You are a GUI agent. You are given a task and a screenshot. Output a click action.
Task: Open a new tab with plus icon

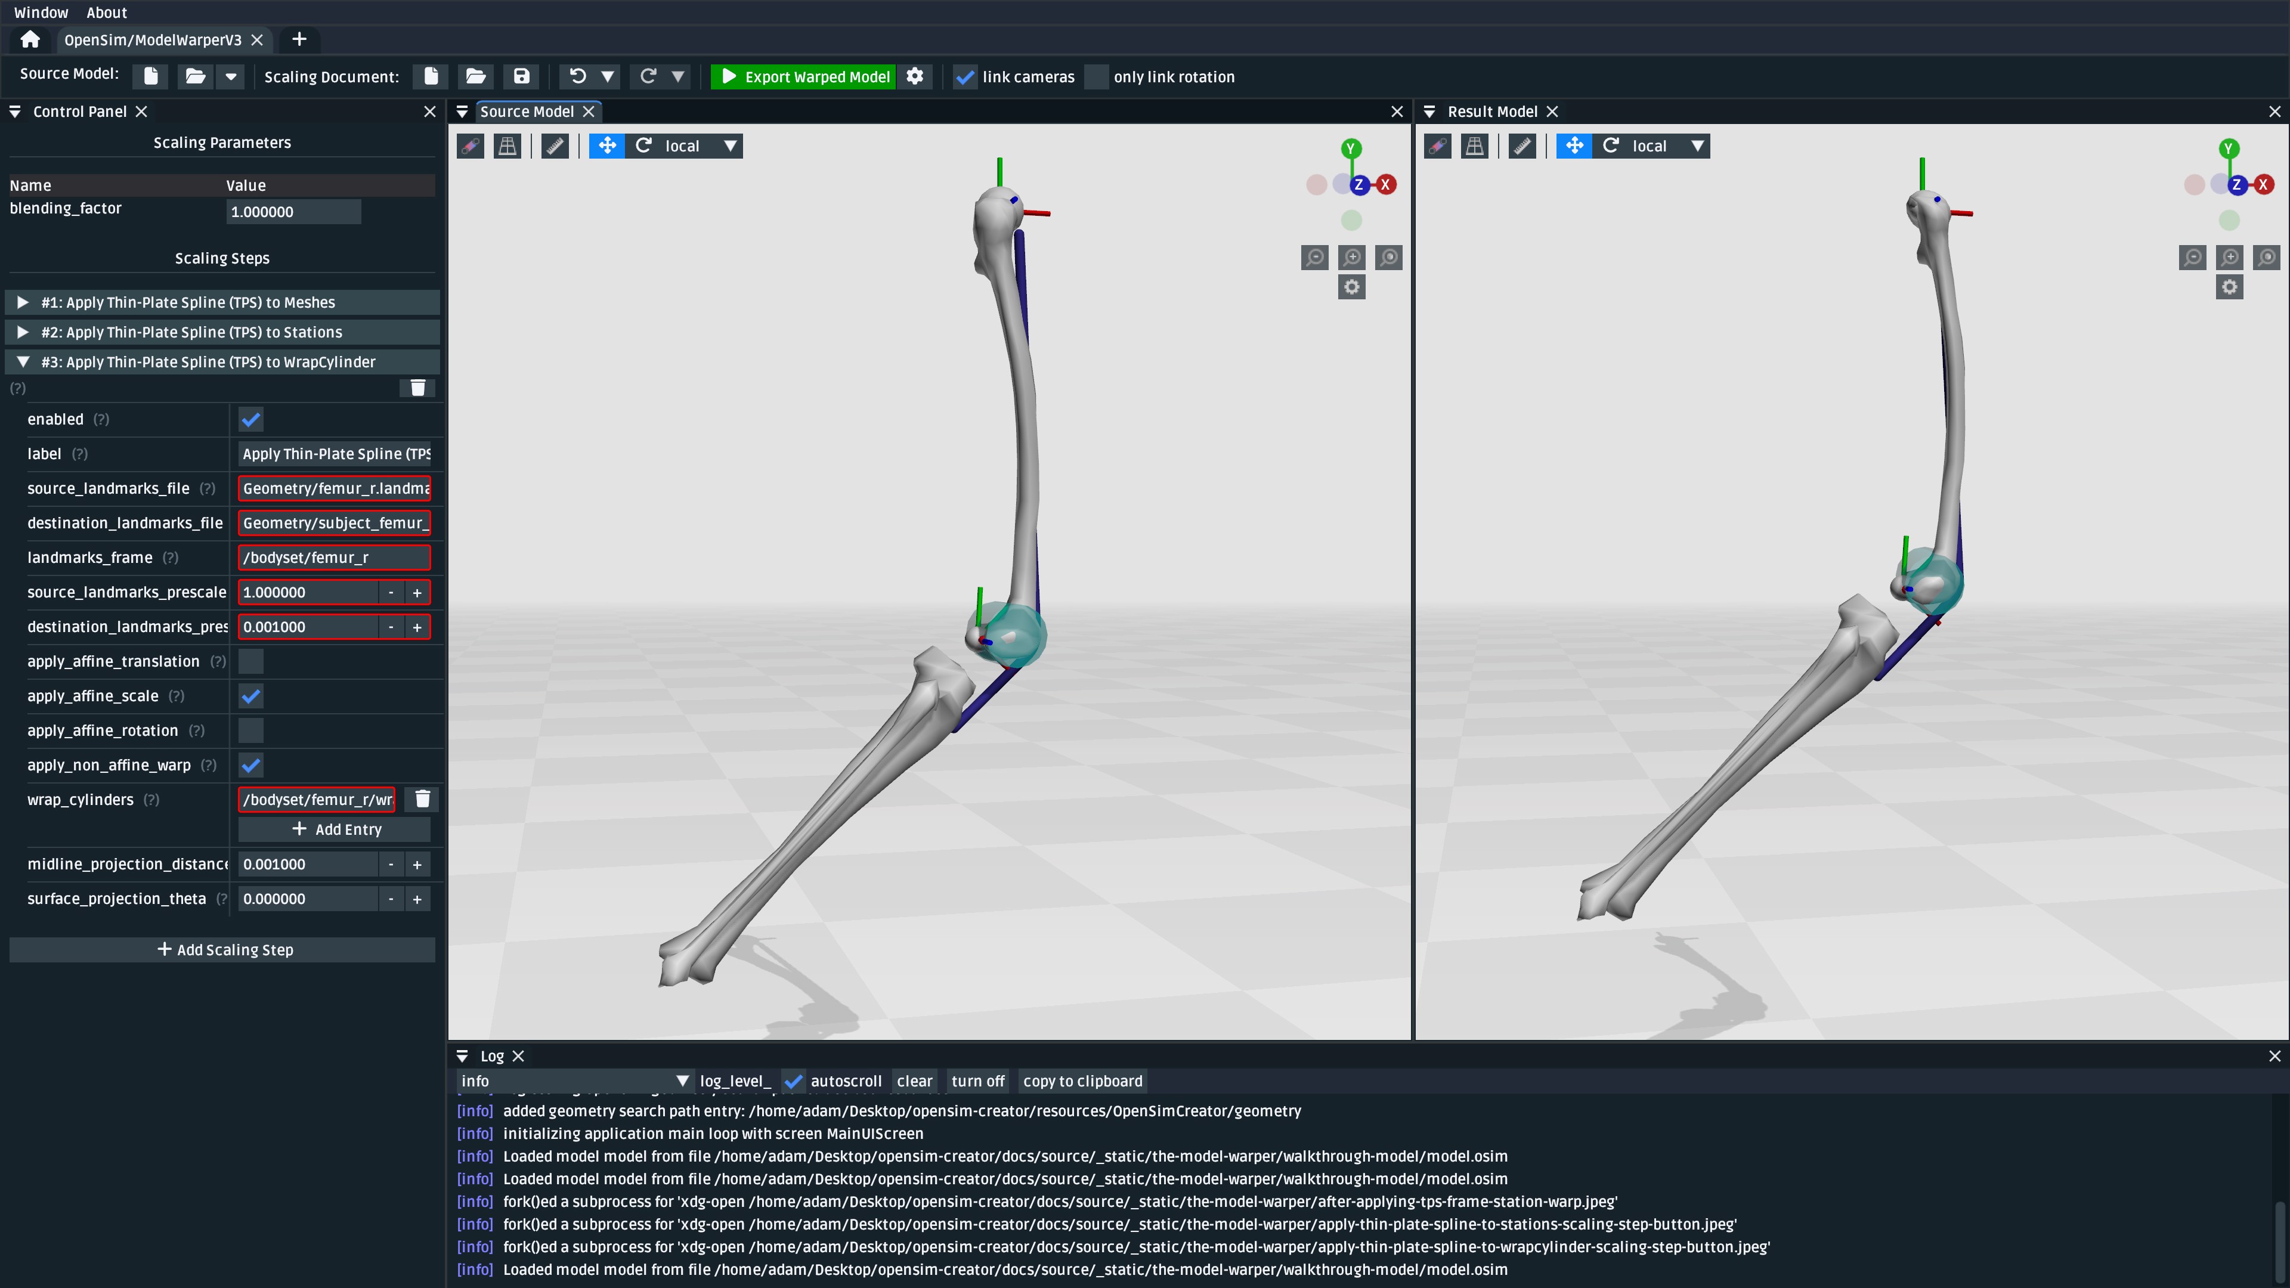[299, 40]
